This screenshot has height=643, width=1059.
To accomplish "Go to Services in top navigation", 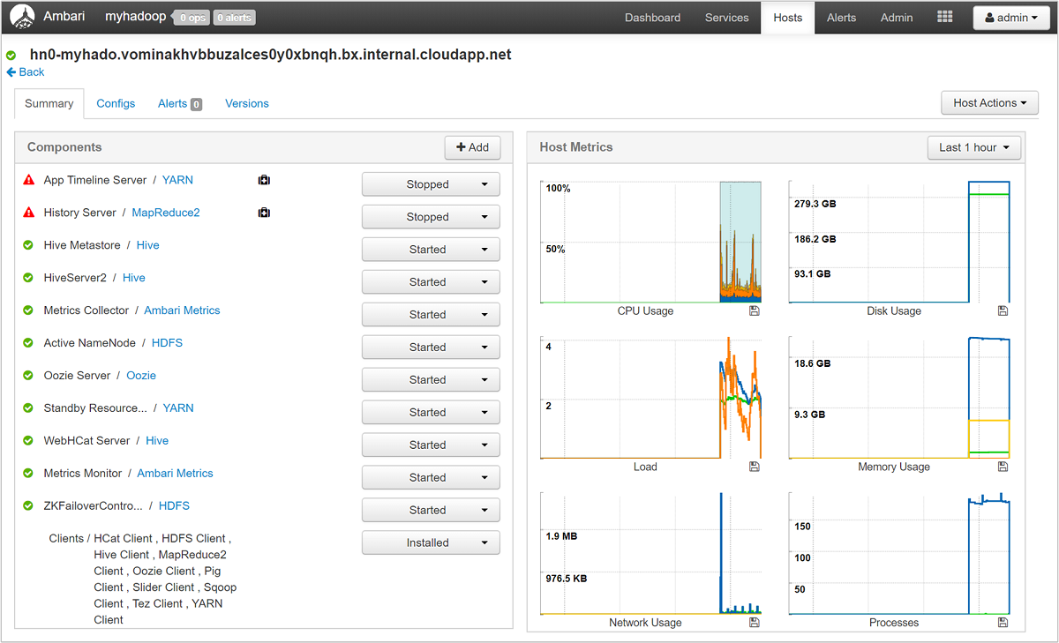I will [727, 18].
